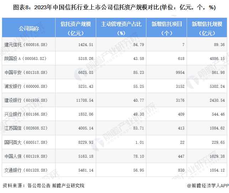229x193 pixels.
Task: Select the value 4005.14 for 江苏国信
Action: [x=86, y=128]
